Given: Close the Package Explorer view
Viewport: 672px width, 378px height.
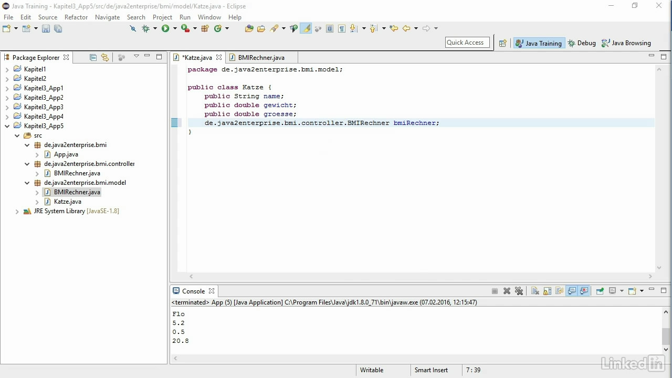Looking at the screenshot, I should [66, 57].
